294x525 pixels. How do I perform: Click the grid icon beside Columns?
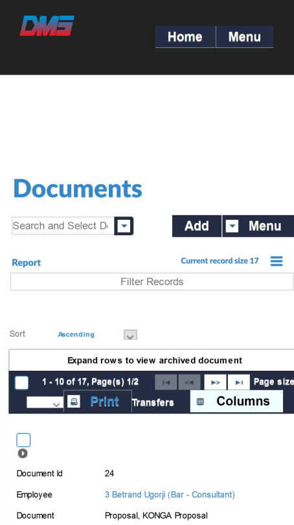pos(200,401)
